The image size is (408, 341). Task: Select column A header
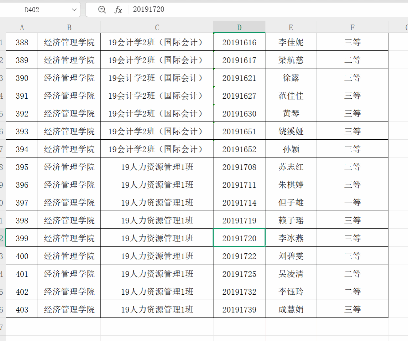[x=22, y=27]
